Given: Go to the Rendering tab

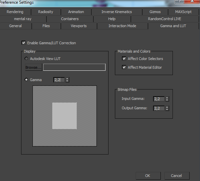Looking at the screenshot, I should (x=15, y=12).
